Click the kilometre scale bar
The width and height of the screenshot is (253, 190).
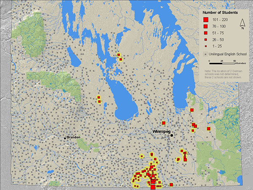click(x=223, y=62)
